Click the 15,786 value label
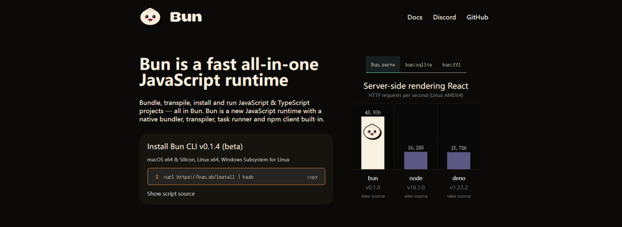This screenshot has width=622, height=227. click(458, 148)
